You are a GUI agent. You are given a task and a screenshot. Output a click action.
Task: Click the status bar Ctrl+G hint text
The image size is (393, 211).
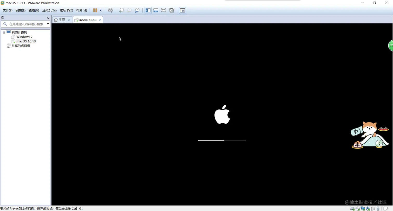(x=42, y=209)
